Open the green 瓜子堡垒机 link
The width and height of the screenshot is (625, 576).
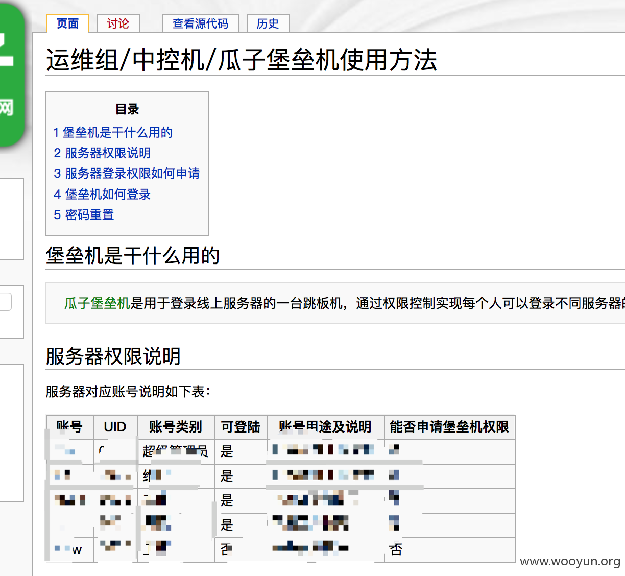click(97, 303)
